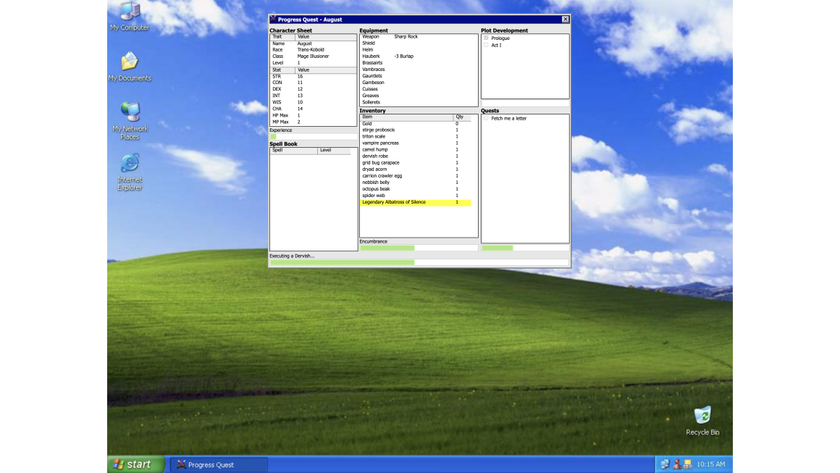This screenshot has width=840, height=473.
Task: Click the Windows flag tray icon
Action: pos(688,464)
